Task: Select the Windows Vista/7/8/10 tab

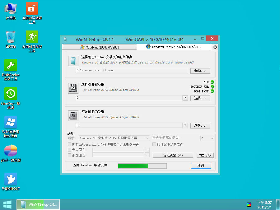Action: pos(174,47)
